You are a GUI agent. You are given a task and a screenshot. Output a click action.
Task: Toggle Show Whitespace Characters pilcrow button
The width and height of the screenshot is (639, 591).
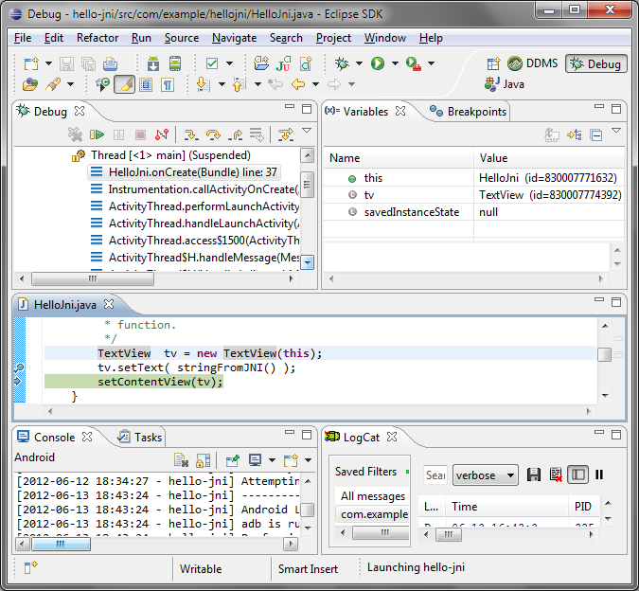[168, 84]
